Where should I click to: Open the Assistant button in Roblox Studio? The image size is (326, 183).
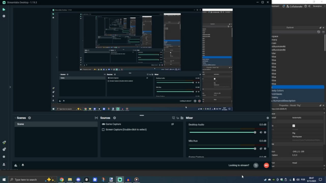(x=275, y=6)
